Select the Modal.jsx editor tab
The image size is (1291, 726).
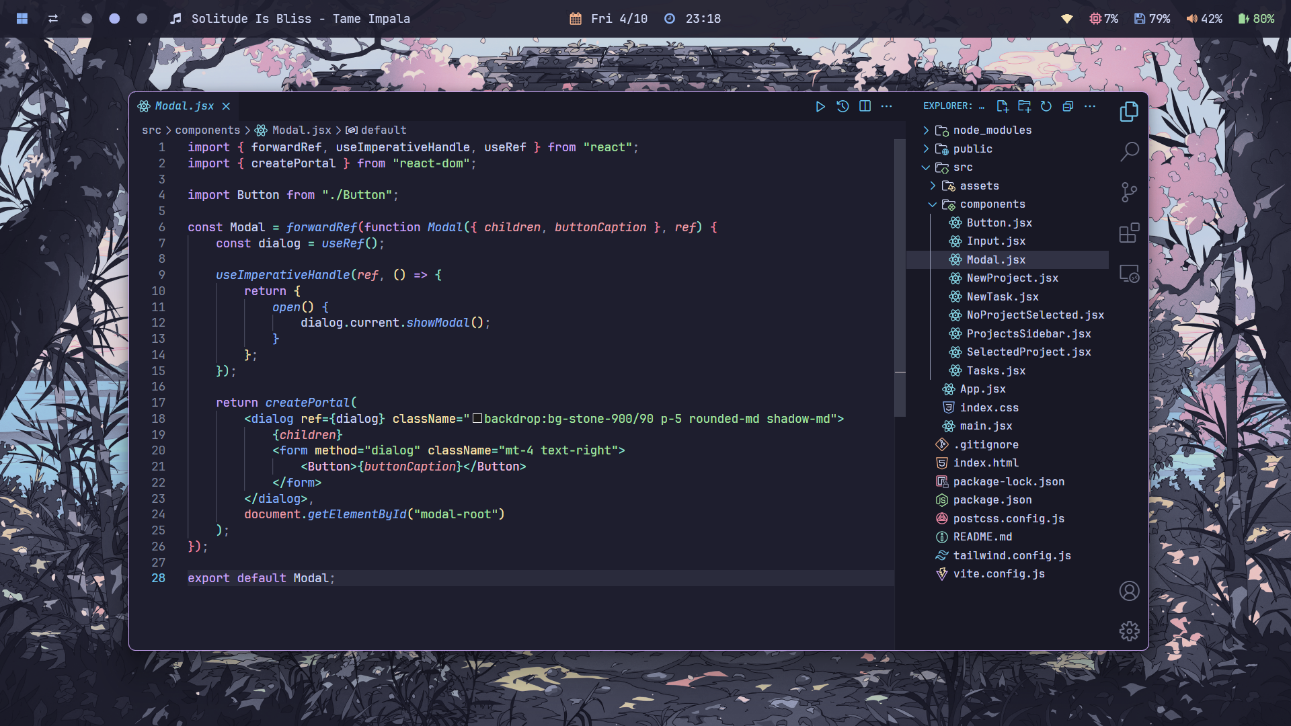point(184,106)
